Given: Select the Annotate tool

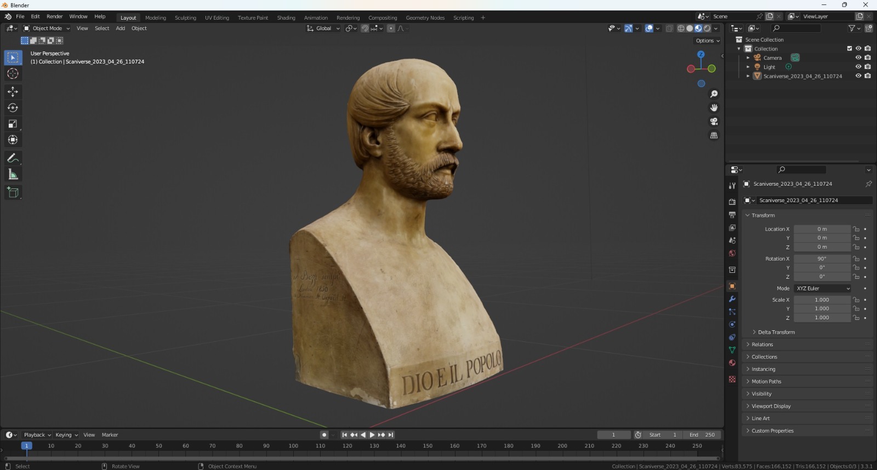Looking at the screenshot, I should [x=13, y=158].
